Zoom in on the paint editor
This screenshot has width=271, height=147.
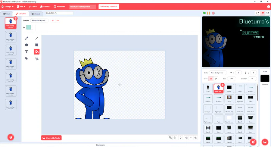tap(195, 138)
